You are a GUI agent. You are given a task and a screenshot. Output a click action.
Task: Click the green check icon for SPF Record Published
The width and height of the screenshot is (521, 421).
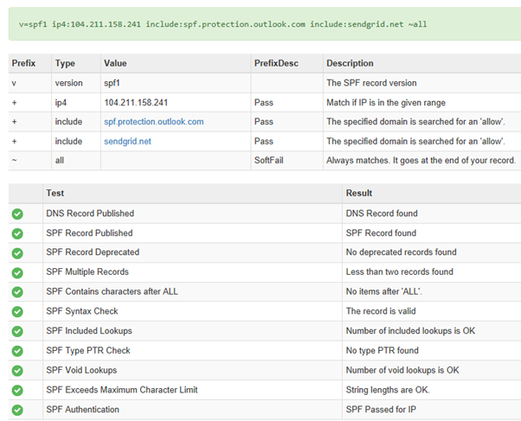(x=17, y=233)
